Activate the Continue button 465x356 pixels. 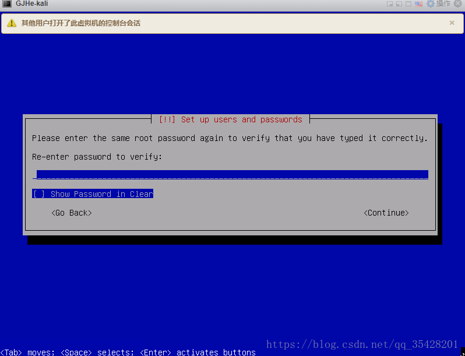[x=386, y=213]
